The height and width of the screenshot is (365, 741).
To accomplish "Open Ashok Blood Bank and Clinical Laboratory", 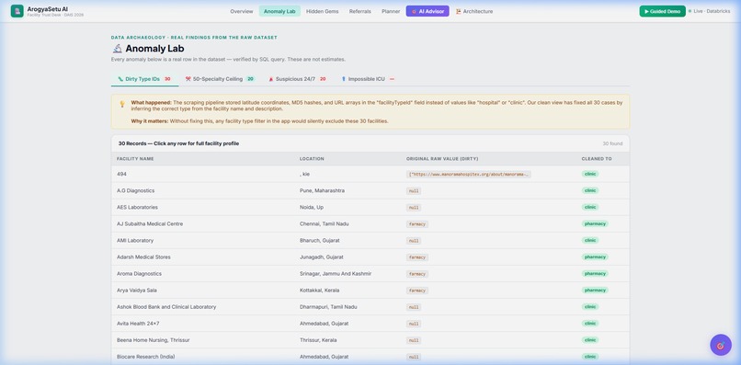I will pos(370,307).
